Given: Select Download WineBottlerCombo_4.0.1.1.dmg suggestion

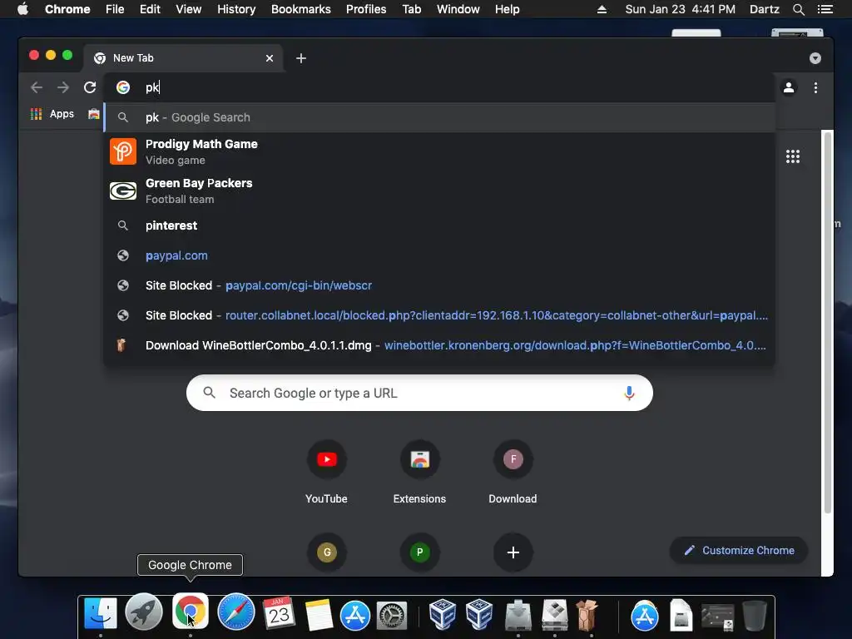Looking at the screenshot, I should [439, 345].
